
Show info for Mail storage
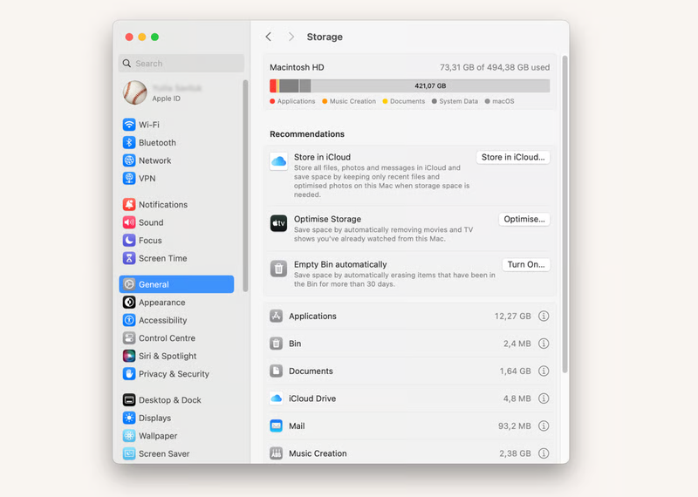(544, 426)
